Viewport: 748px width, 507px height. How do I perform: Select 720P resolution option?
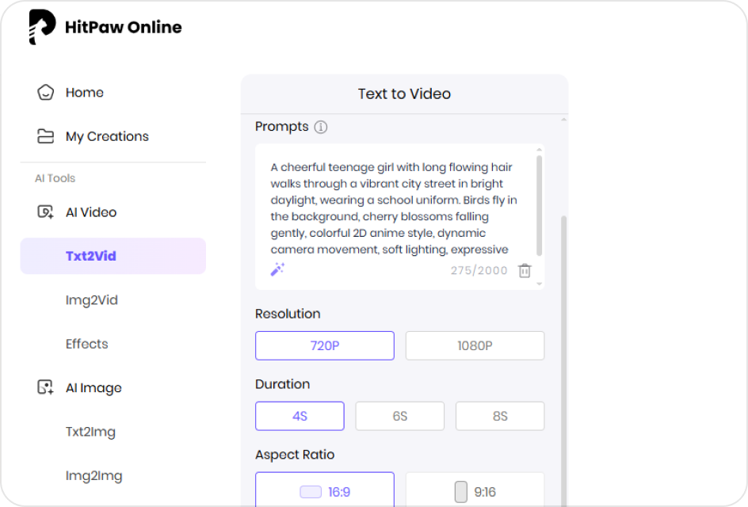point(324,345)
